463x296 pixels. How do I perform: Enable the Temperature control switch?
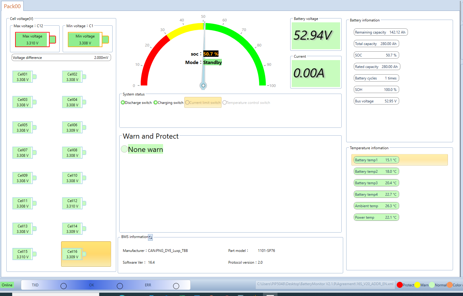(x=225, y=103)
